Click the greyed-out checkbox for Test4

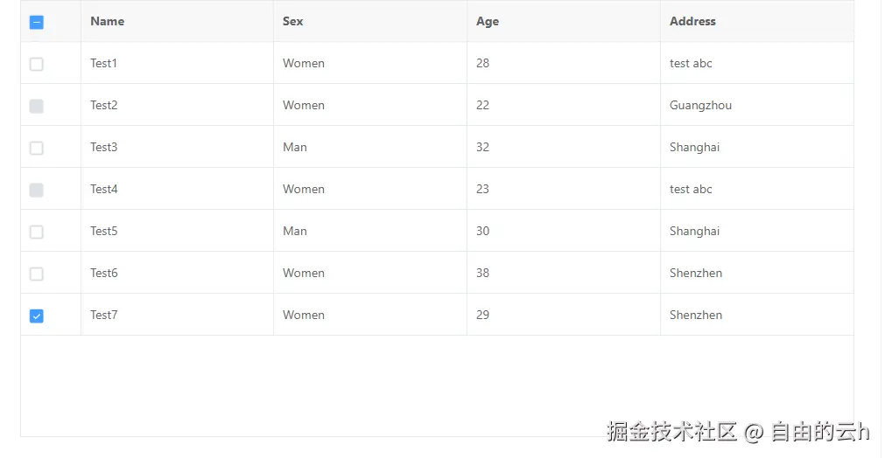[x=37, y=190]
